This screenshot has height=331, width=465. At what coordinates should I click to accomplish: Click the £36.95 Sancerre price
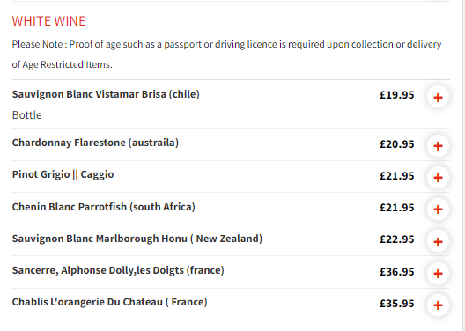397,272
